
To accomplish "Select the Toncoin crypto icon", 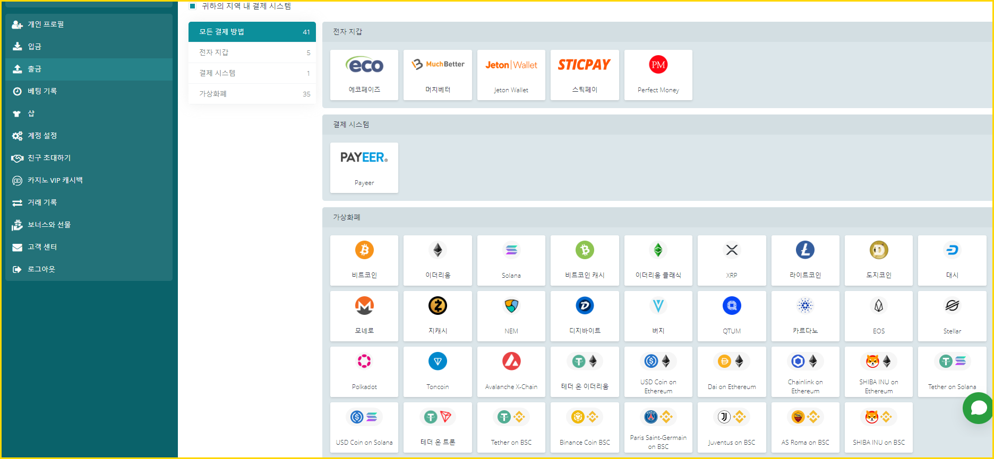I will [438, 361].
